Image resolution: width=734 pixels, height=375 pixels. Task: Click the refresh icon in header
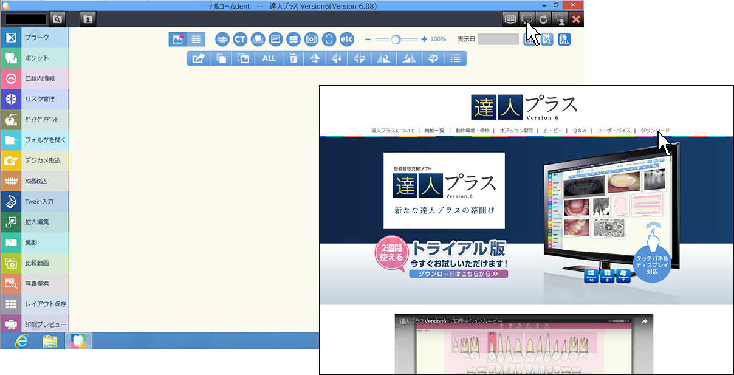point(543,19)
